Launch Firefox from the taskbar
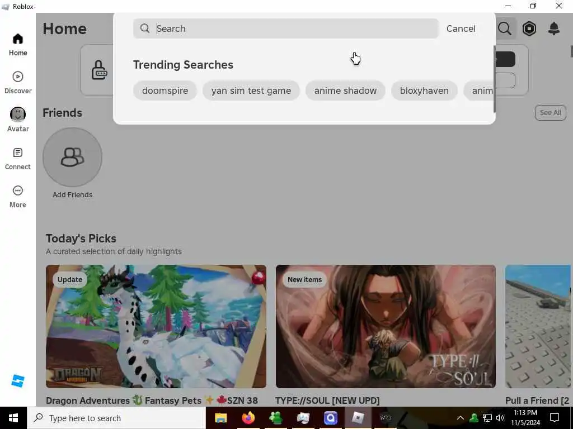573x429 pixels. (x=248, y=418)
